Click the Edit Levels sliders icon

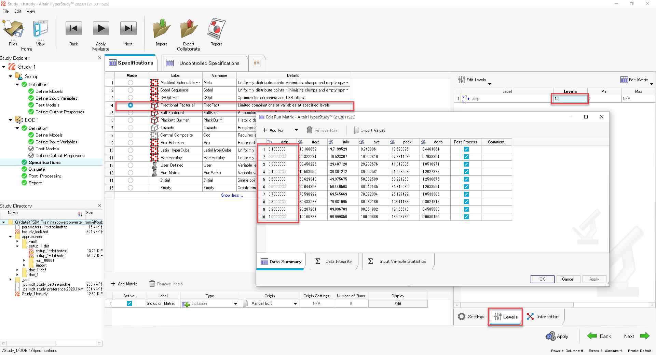pyautogui.click(x=462, y=80)
